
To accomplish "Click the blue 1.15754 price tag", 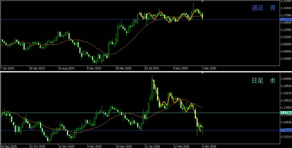I will (x=285, y=19).
